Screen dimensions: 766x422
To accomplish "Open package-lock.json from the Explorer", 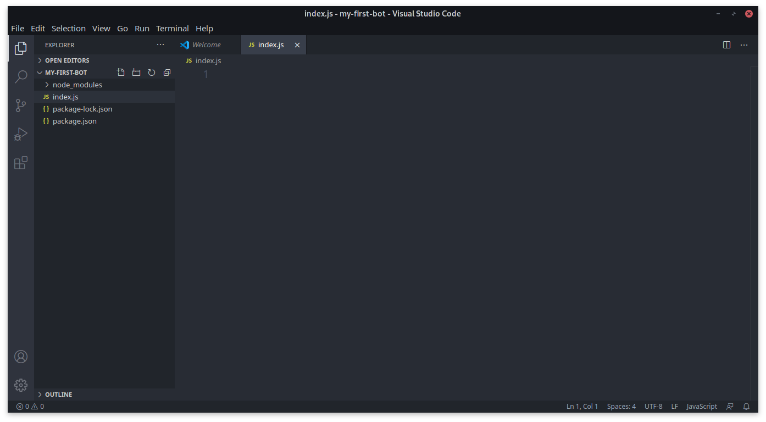I will [104, 109].
